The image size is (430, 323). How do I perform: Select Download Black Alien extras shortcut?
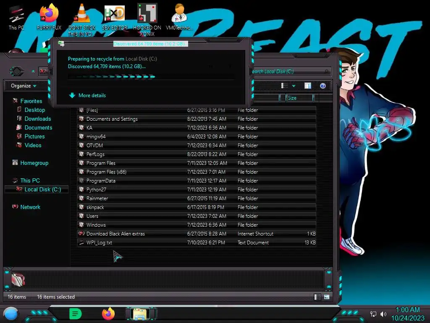click(x=197, y=233)
